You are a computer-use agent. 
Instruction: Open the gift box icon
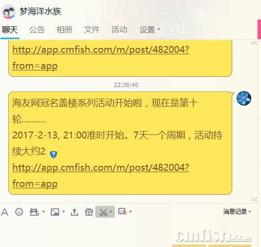pyautogui.click(x=89, y=212)
